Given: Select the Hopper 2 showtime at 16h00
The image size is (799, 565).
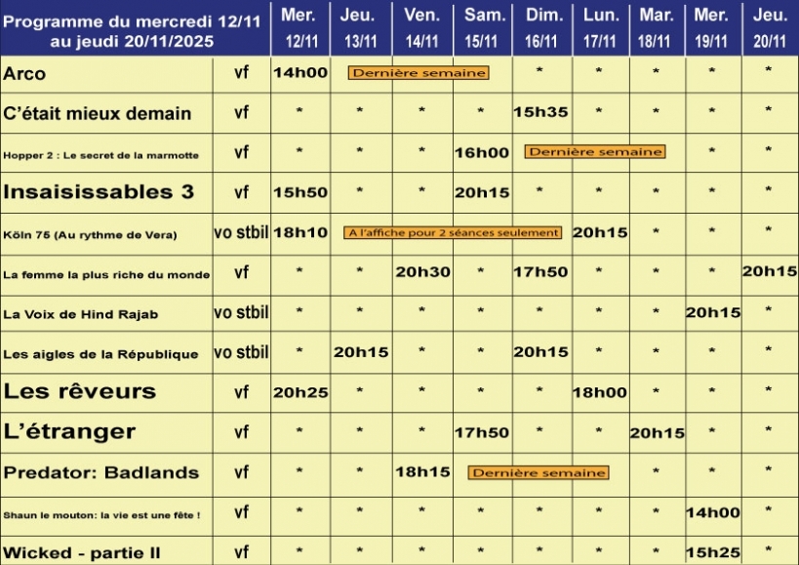Looking at the screenshot, I should 481,152.
